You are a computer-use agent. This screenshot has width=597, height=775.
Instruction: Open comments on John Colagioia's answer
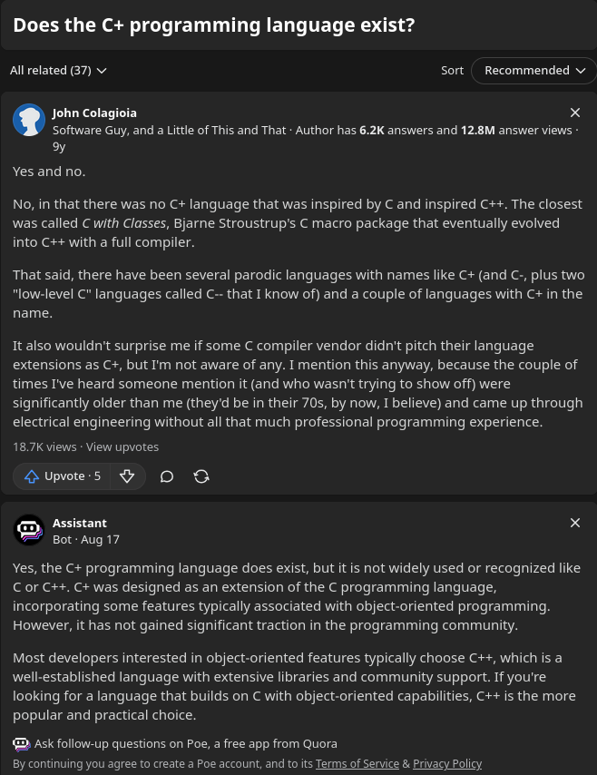click(x=167, y=476)
